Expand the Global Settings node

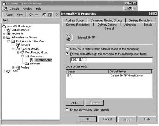[x=4, y=30]
